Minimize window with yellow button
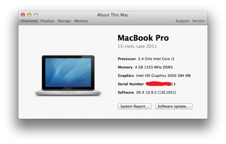This screenshot has height=144, width=226. tap(29, 15)
